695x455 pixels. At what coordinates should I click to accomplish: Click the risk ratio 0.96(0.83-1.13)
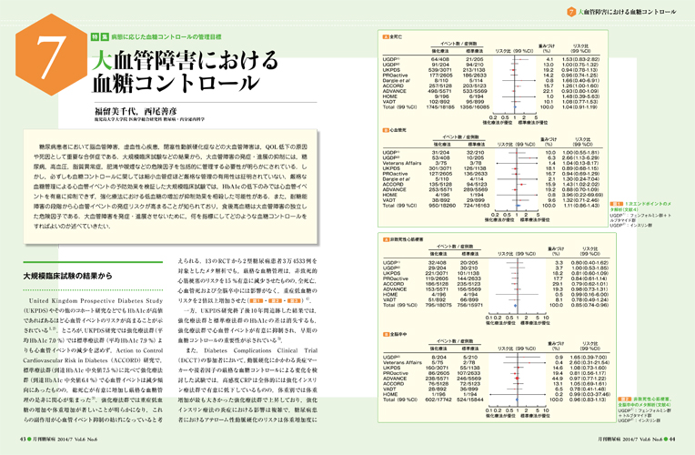click(589, 399)
